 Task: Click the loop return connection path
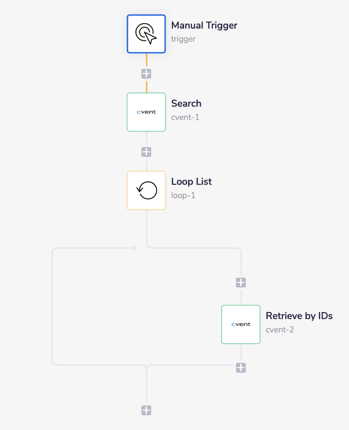[x=53, y=306]
